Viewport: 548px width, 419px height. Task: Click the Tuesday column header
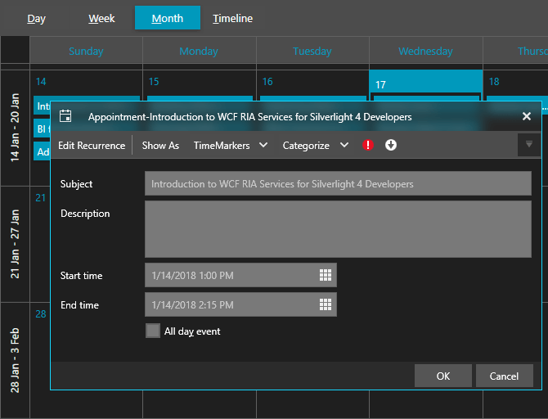[x=312, y=51]
